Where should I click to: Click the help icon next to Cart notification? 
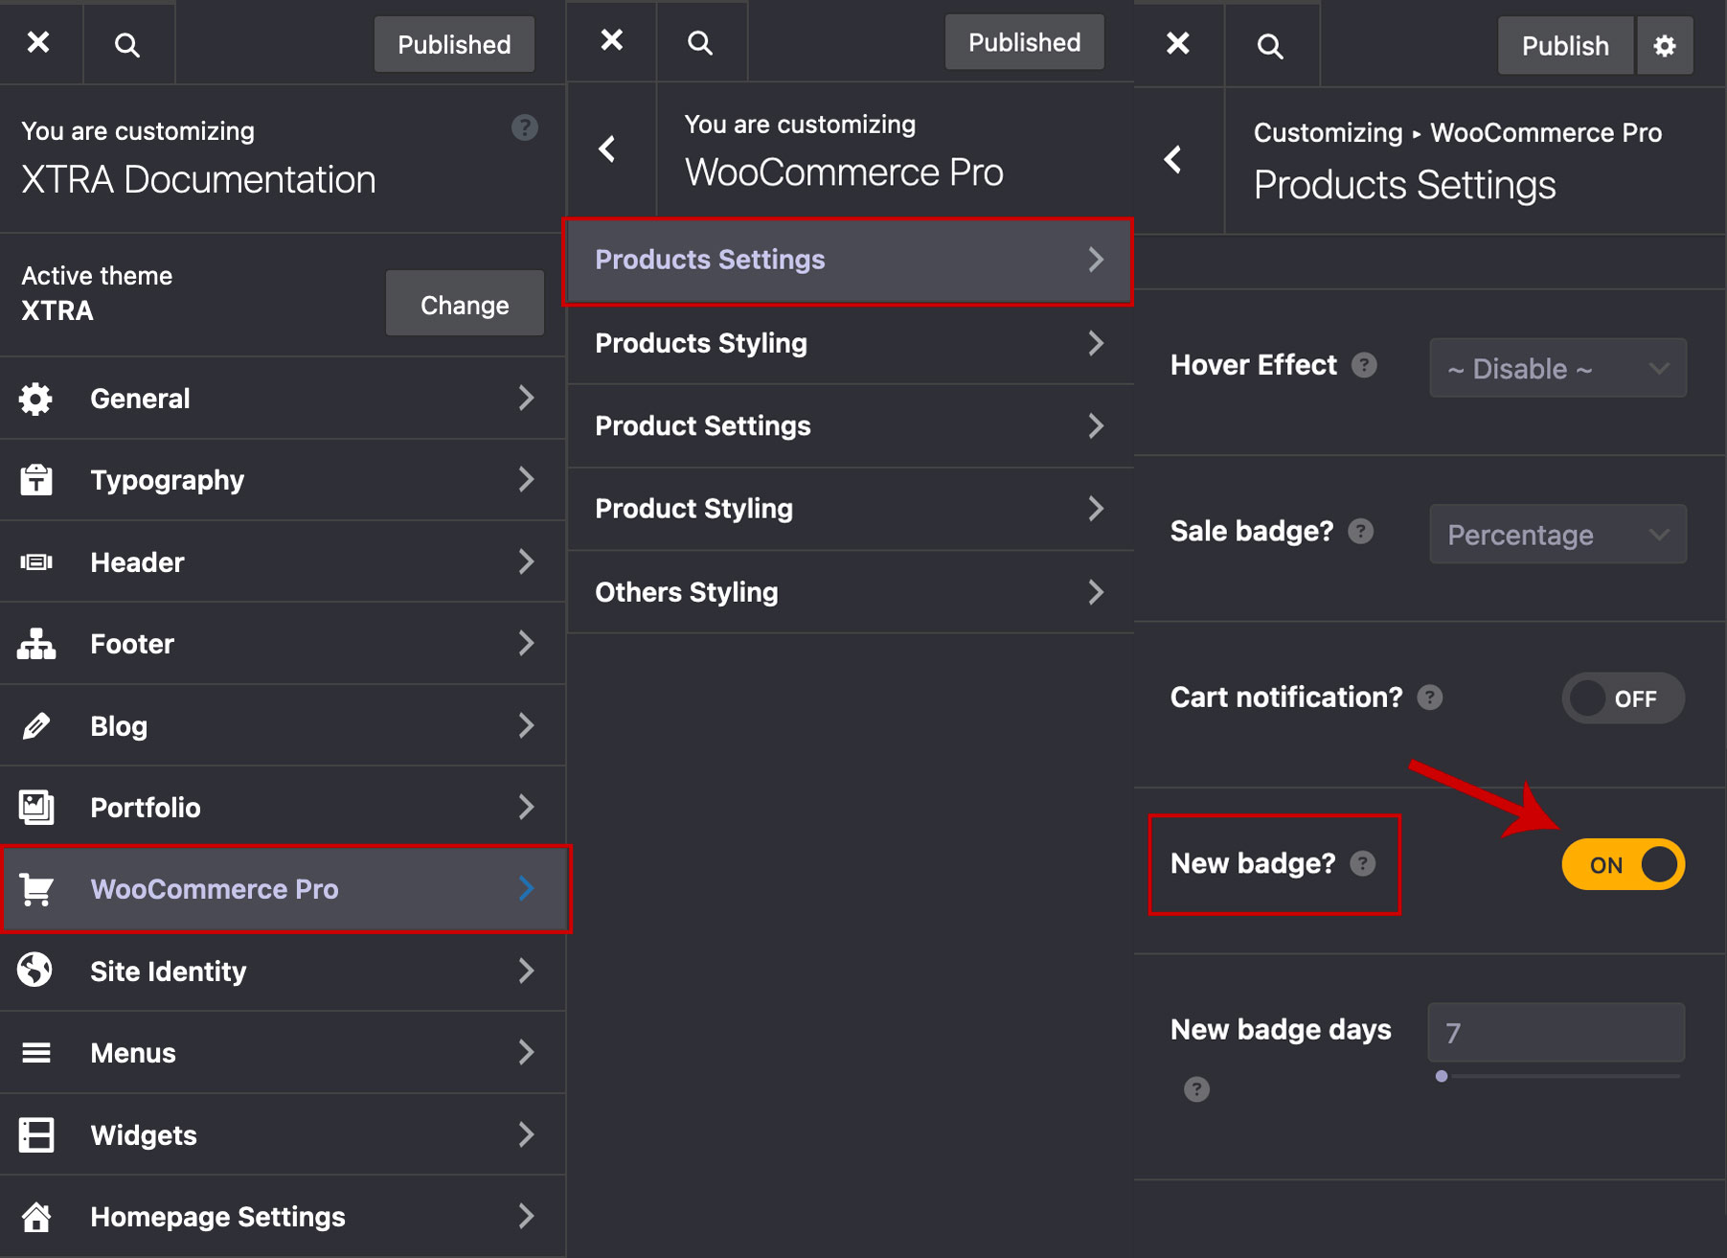1430,698
